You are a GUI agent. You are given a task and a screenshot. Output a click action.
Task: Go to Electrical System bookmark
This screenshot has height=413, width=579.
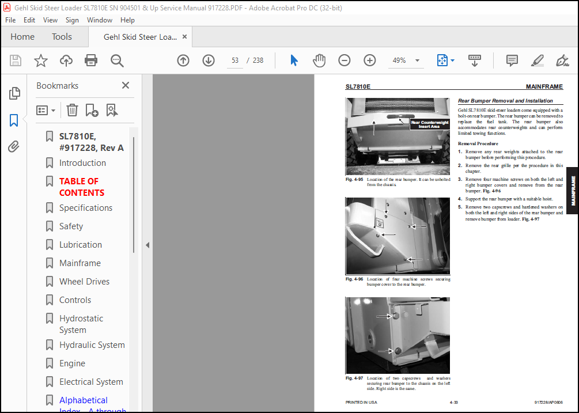pos(91,382)
